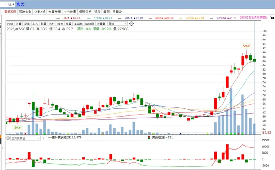This screenshot has width=275, height=170.
Task: Click the 60MA 66.23 legend
Action: pos(161,18)
